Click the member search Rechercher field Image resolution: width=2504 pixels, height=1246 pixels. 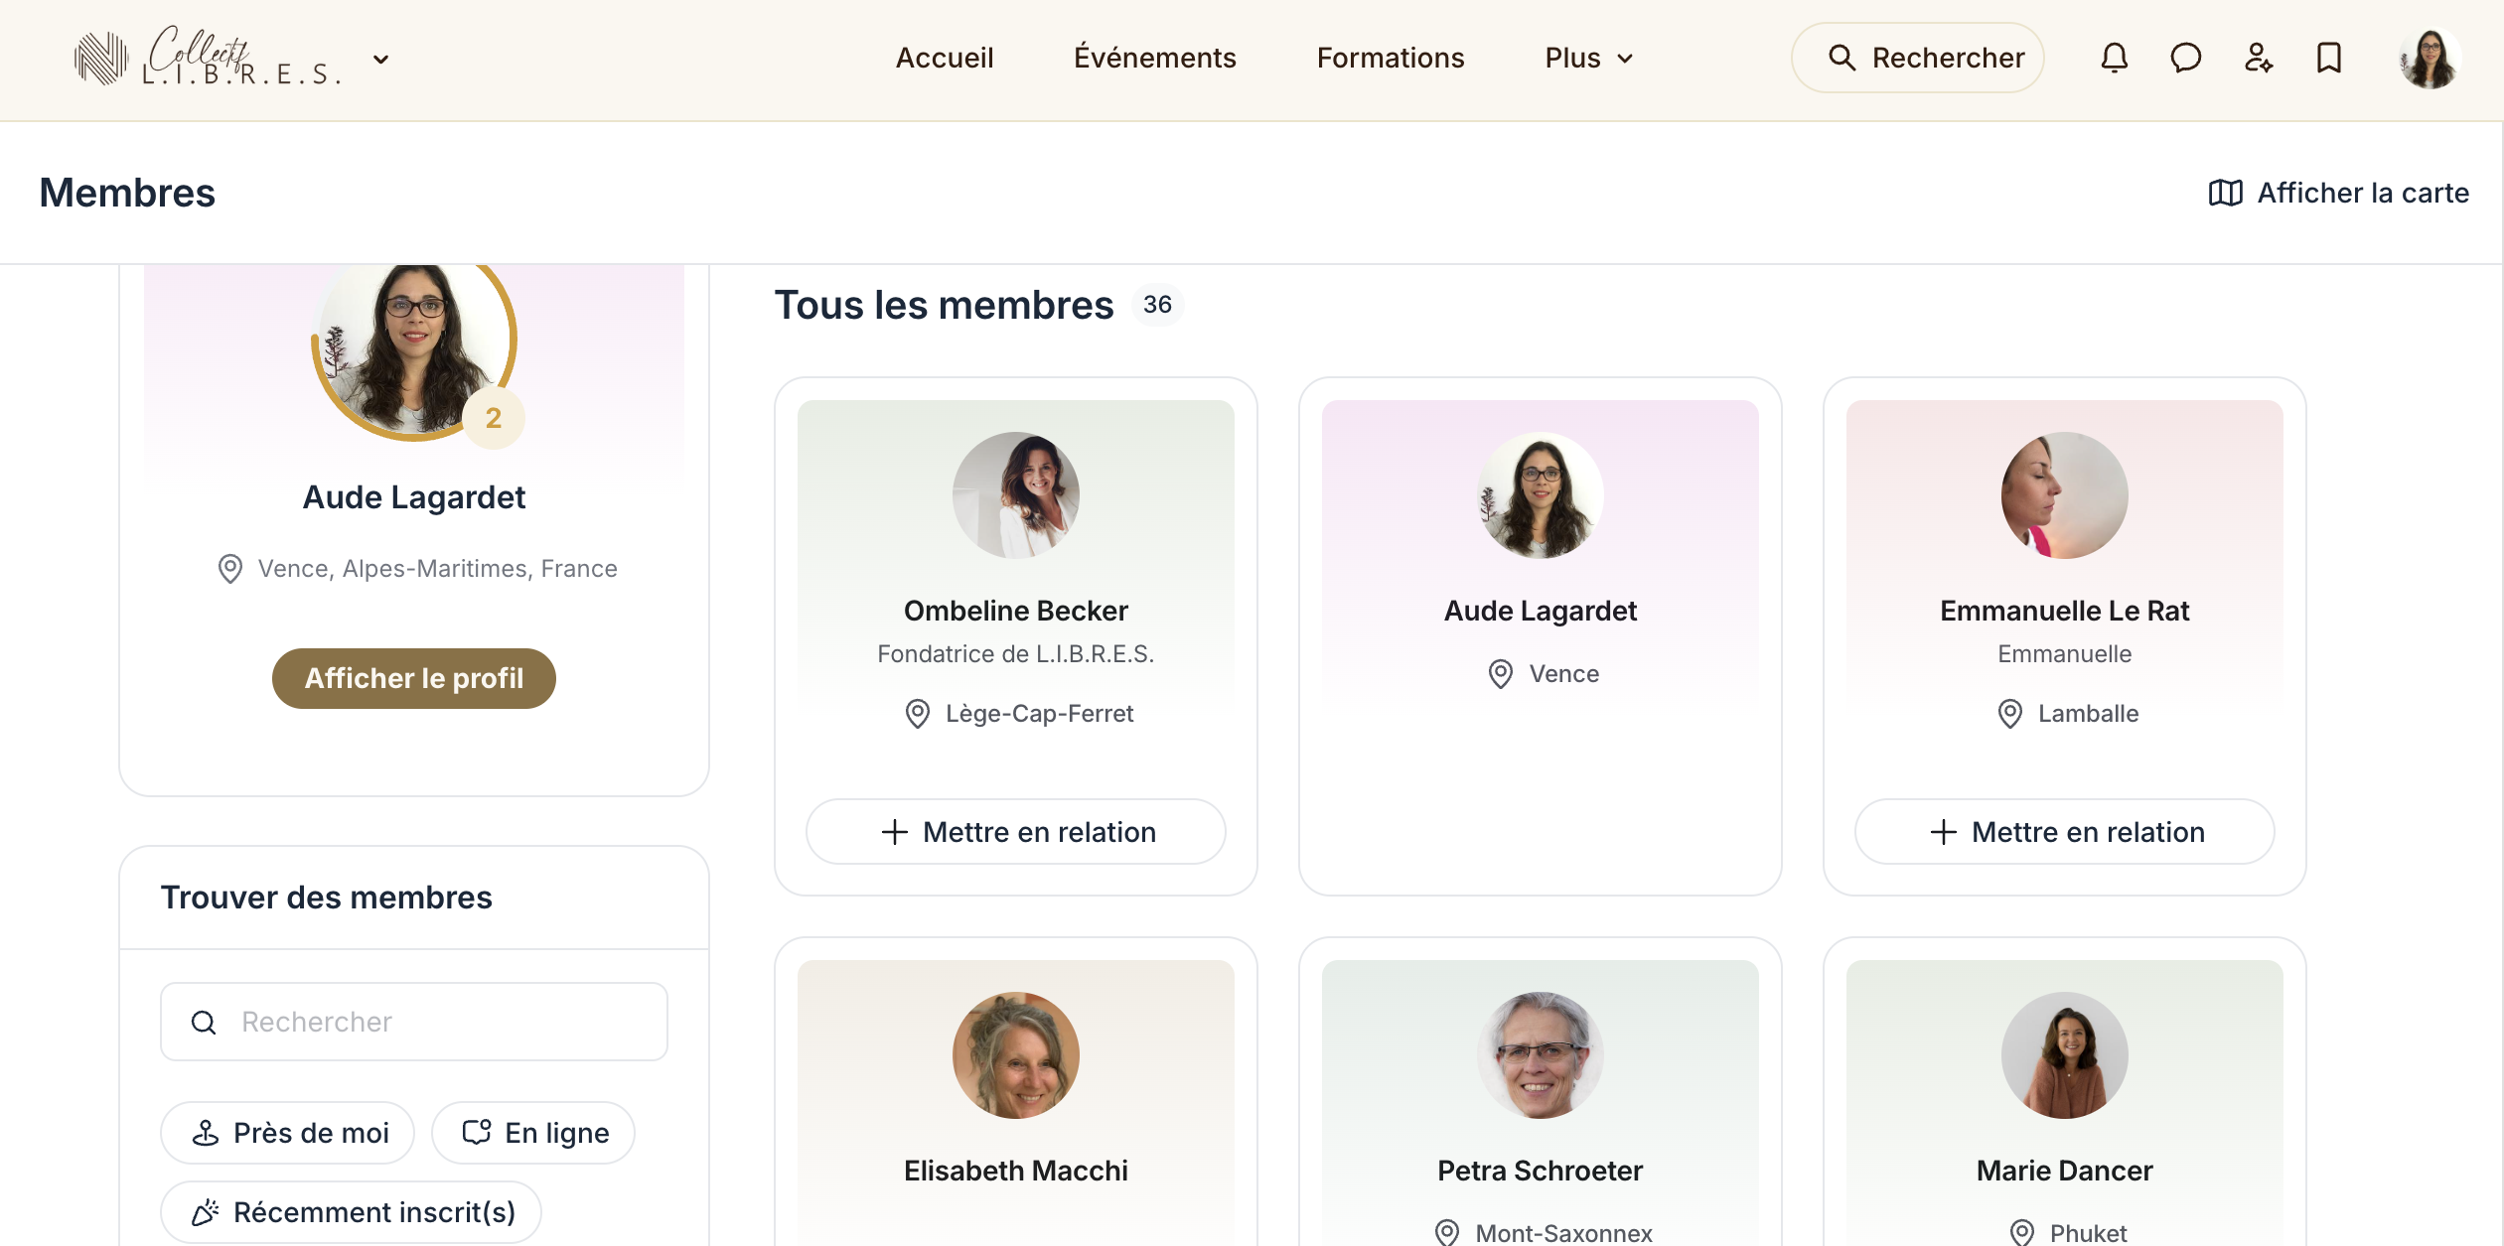point(414,1022)
